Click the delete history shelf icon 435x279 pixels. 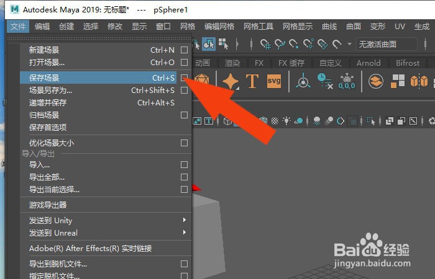pyautogui.click(x=325, y=81)
